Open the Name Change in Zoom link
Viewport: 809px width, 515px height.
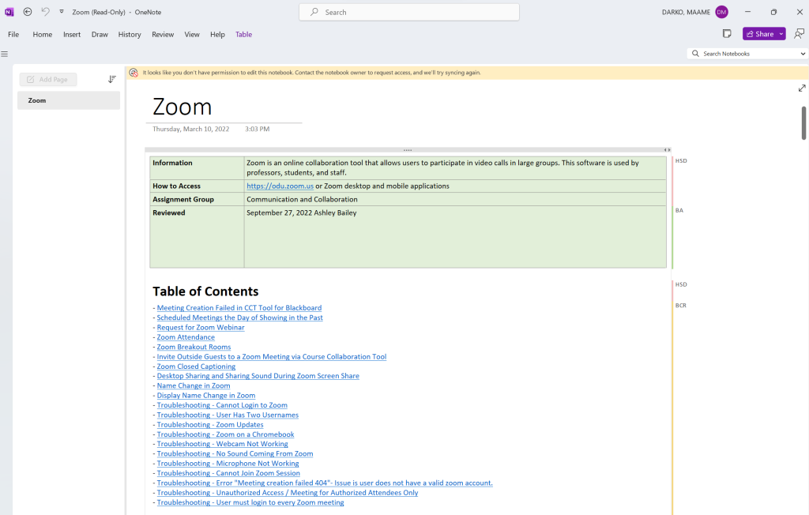194,386
